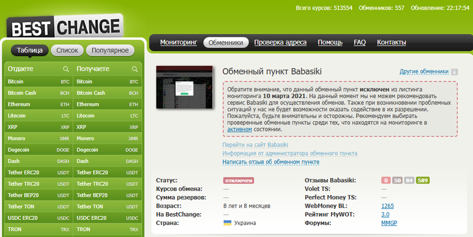
Task: Pick Dogecoin in the Получаете column
Action: tap(108, 150)
